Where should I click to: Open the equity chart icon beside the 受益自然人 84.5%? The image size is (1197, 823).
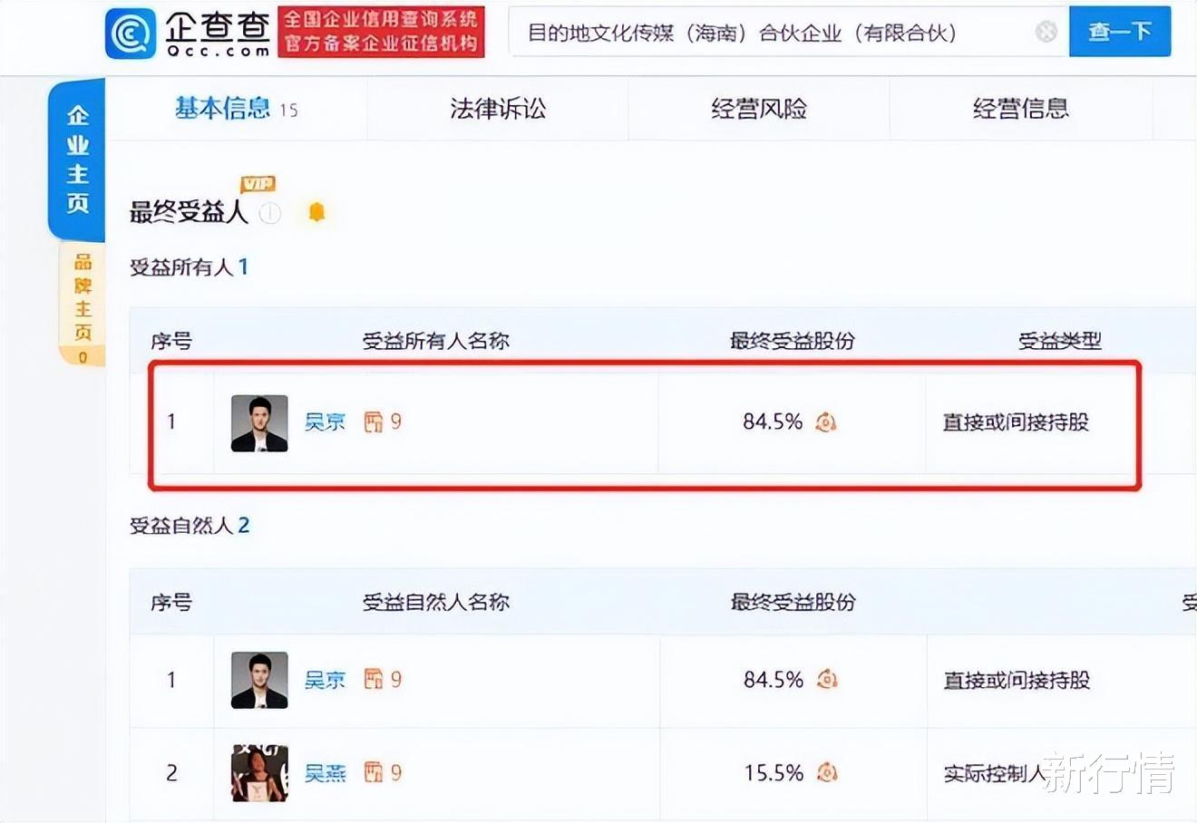[827, 680]
